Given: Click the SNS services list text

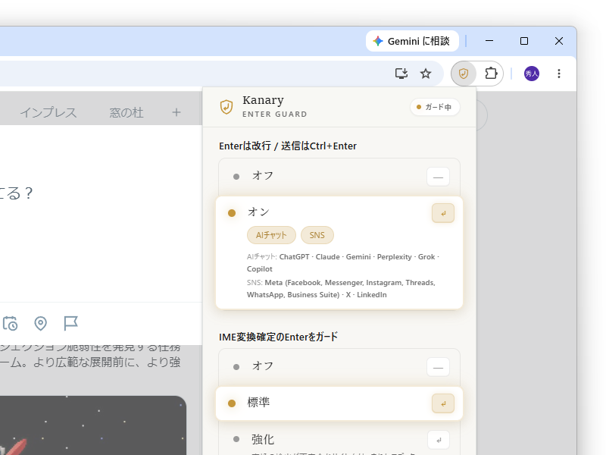Looking at the screenshot, I should pos(342,289).
